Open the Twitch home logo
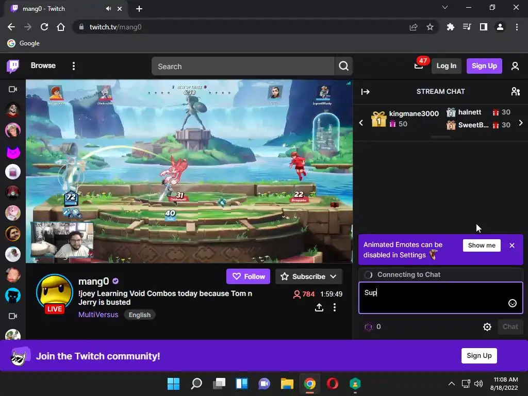Viewport: 528px width, 396px height. point(13,67)
